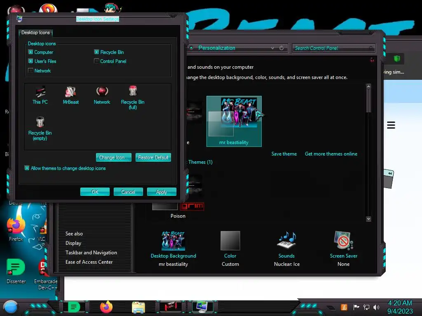Select the MrBeast user files icon
The width and height of the screenshot is (422, 316).
pos(71,95)
